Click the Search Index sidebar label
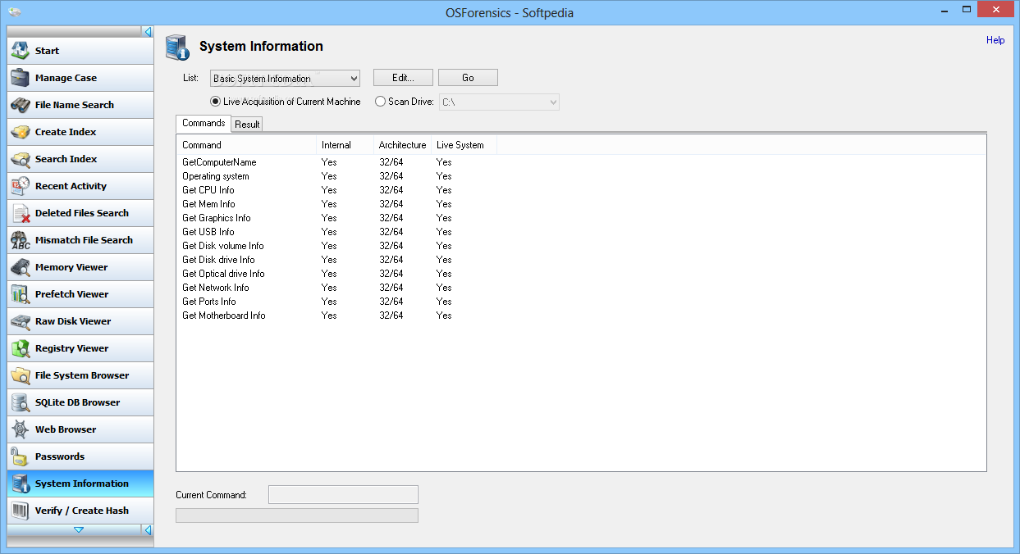The width and height of the screenshot is (1020, 554). 66,159
